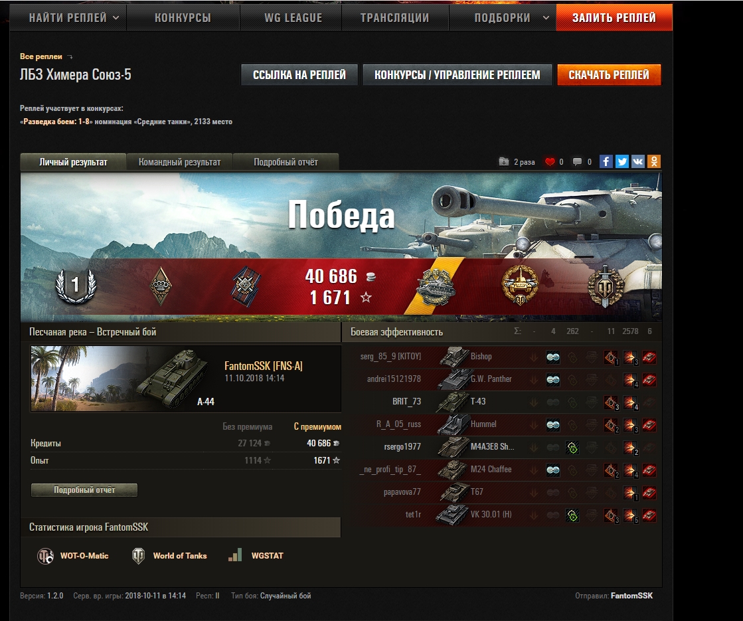Click the grey Подробный отчёт button
Screen dimensions: 743x621
(84, 490)
